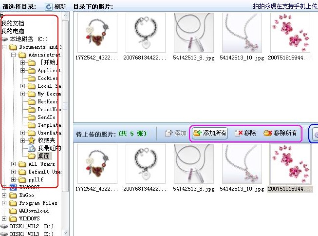Expand the 「开始」 folder node
318x236 pixels.
(x=22, y=62)
